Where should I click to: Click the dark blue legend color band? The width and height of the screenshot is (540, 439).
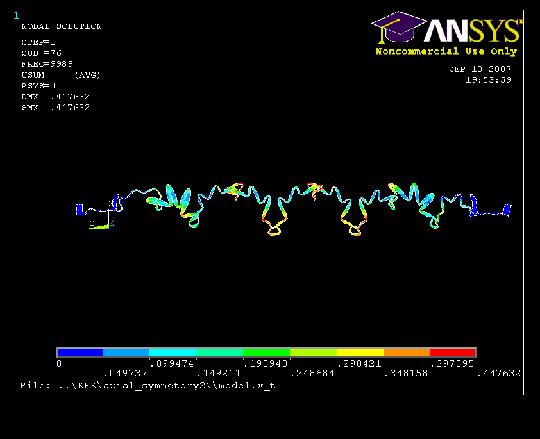coord(80,352)
